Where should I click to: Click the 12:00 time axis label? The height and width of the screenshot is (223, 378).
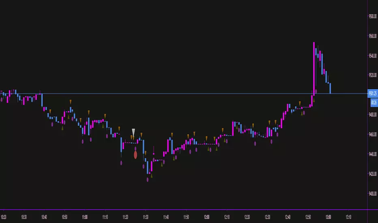206,217
